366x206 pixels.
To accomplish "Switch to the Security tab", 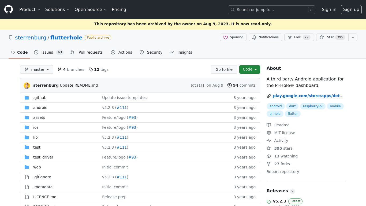I will [x=151, y=52].
